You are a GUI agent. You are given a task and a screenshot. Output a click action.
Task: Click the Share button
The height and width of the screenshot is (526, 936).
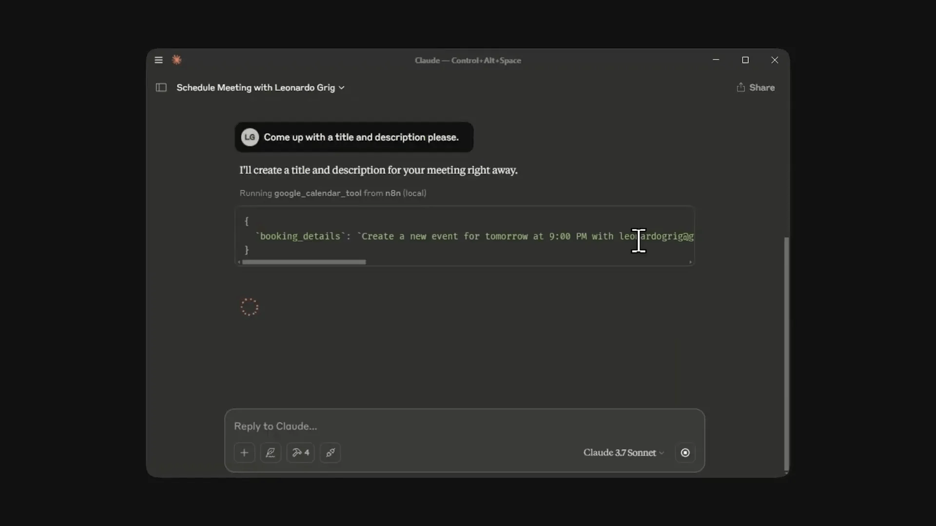click(x=756, y=88)
